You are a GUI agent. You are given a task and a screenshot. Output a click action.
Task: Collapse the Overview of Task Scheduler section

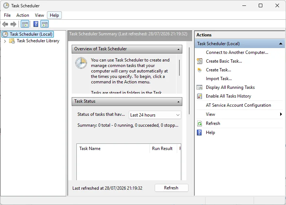(178, 49)
